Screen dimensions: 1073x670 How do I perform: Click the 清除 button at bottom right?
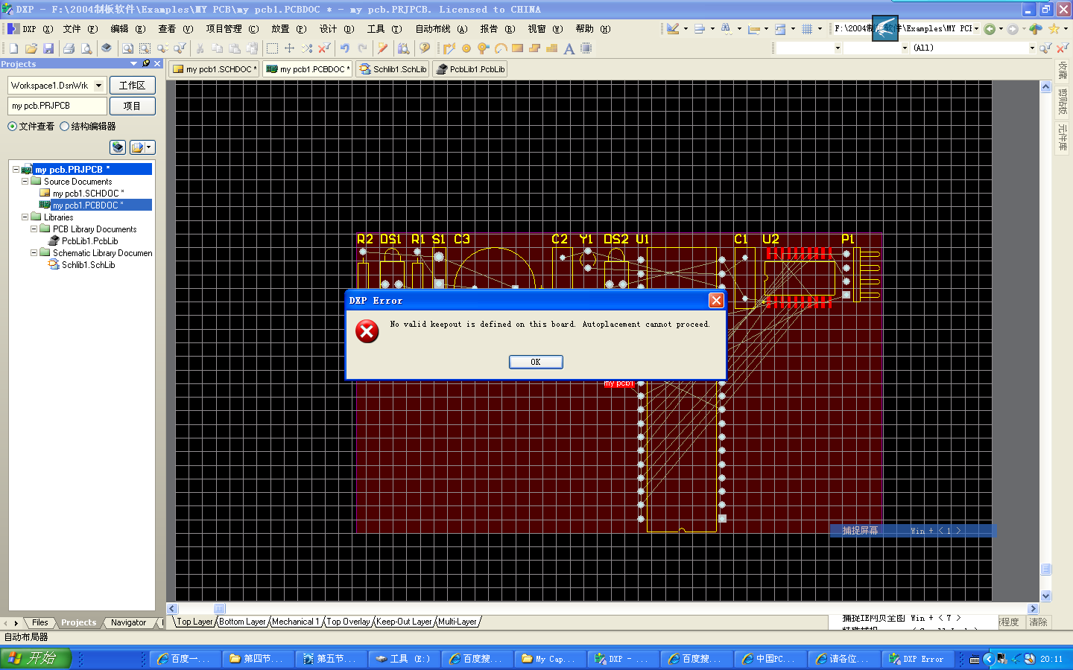[x=1038, y=622]
